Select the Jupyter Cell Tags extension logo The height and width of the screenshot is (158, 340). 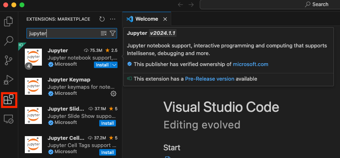[x=33, y=145]
